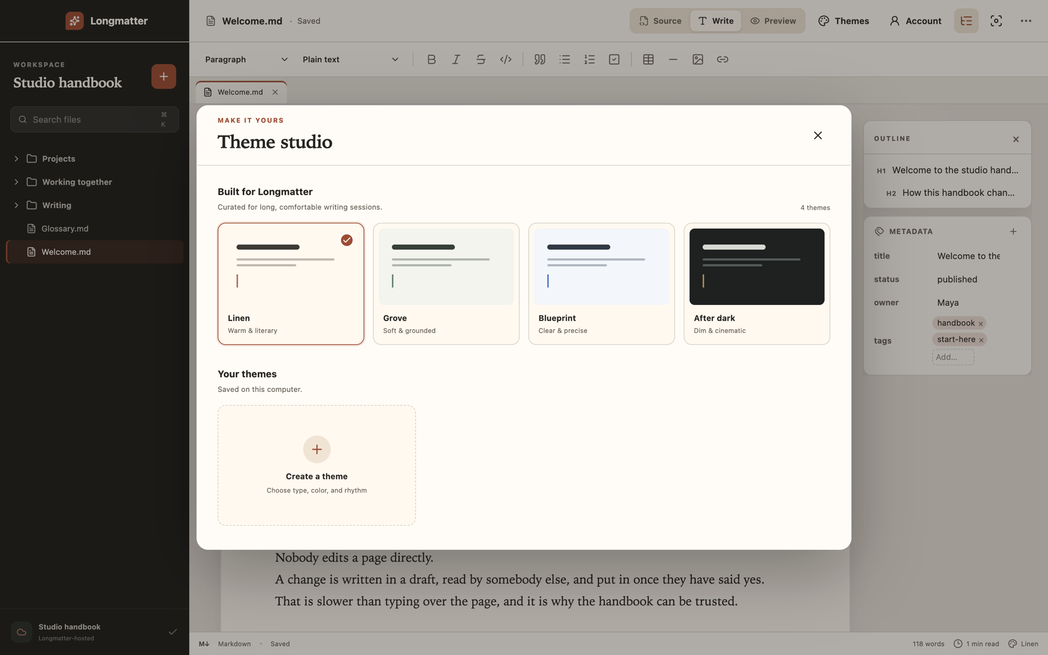Toggle the outline sidebar panel icon

(x=966, y=21)
